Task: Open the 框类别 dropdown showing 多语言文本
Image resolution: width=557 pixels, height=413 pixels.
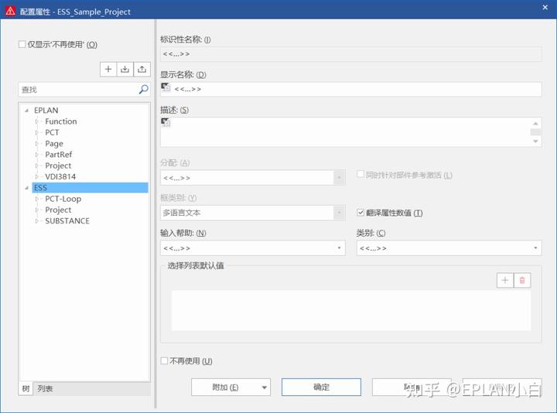Action: (339, 213)
